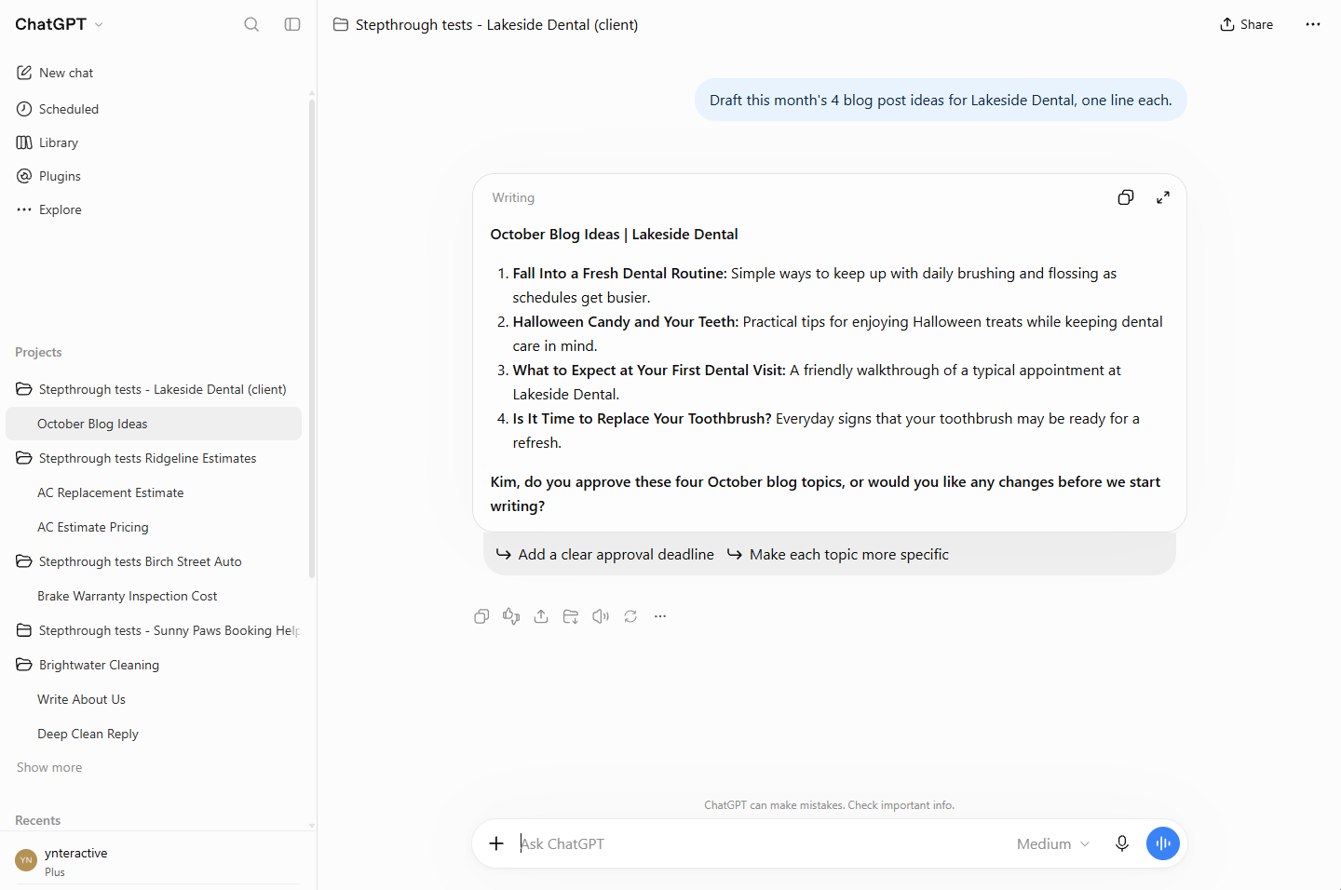Click the microphone dictation icon

point(1122,843)
